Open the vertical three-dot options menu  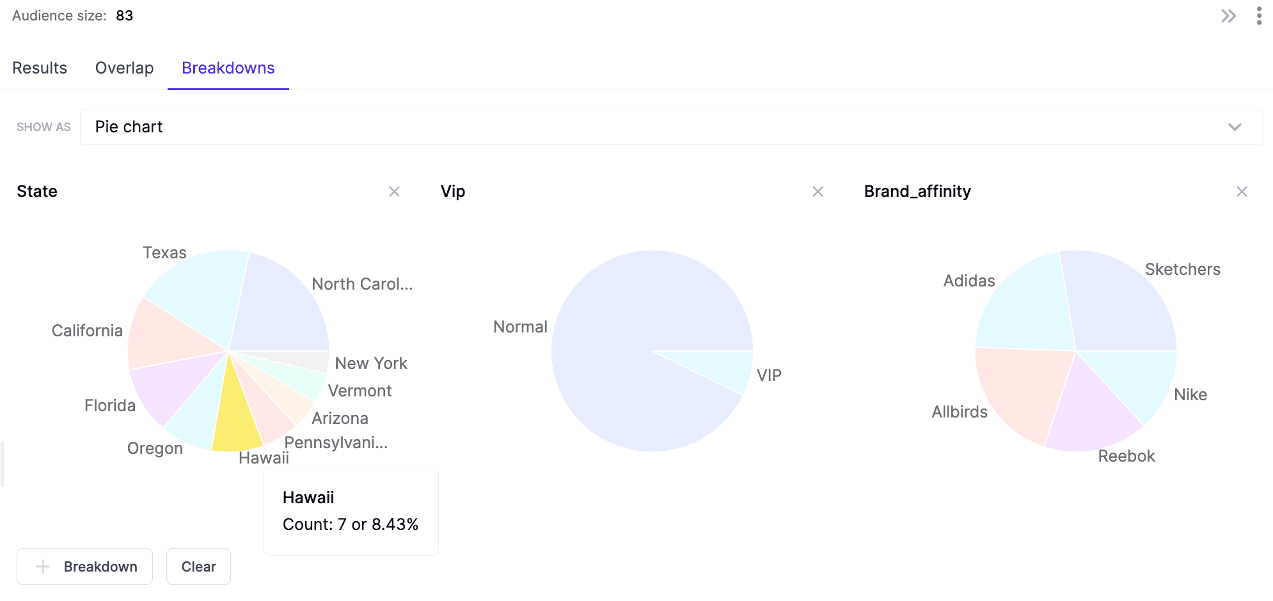[1259, 16]
